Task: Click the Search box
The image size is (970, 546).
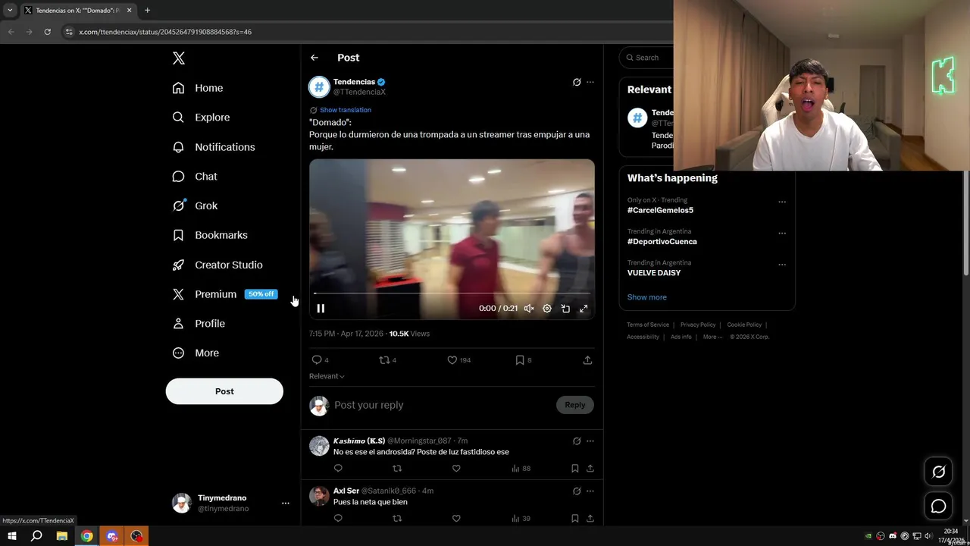Action: pos(646,58)
